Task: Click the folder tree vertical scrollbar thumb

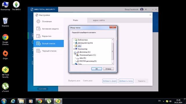Action: [x=112, y=51]
